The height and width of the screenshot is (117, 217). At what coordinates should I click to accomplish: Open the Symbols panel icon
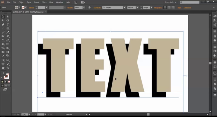pyautogui.click(x=215, y=40)
